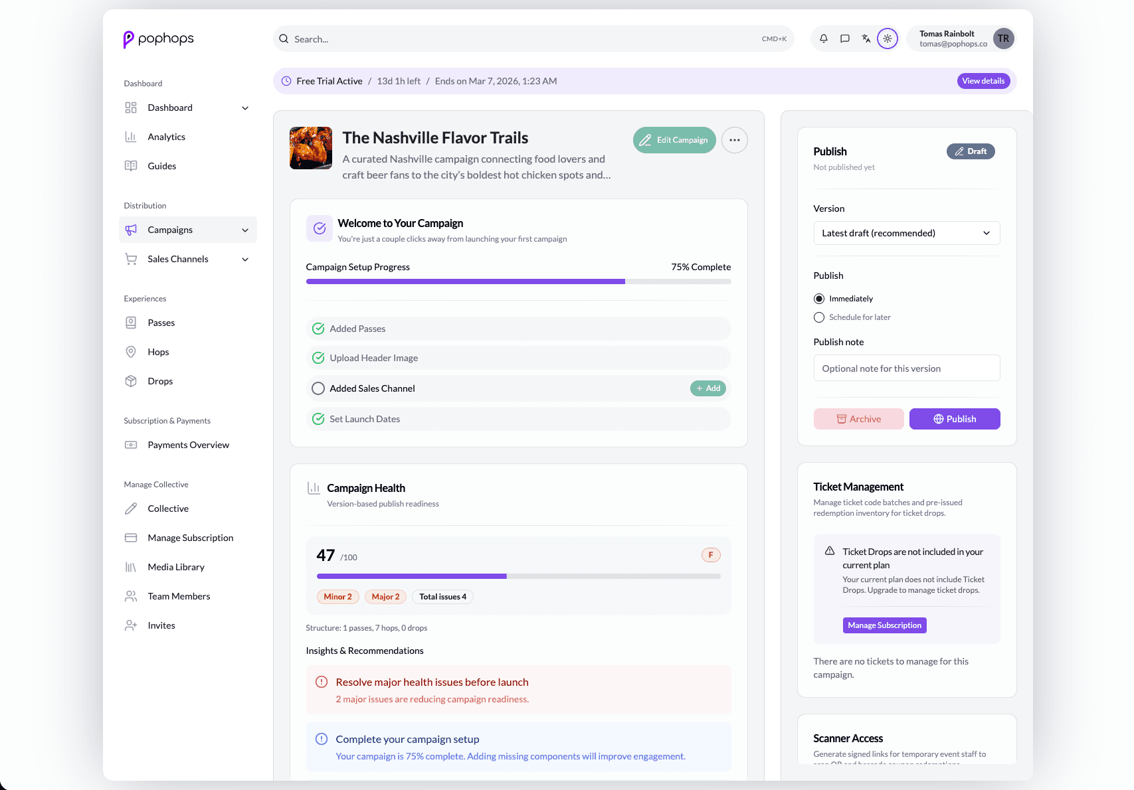Viewport: 1134px width, 790px height.
Task: Check the Added Sales Channel circle
Action: pyautogui.click(x=318, y=388)
